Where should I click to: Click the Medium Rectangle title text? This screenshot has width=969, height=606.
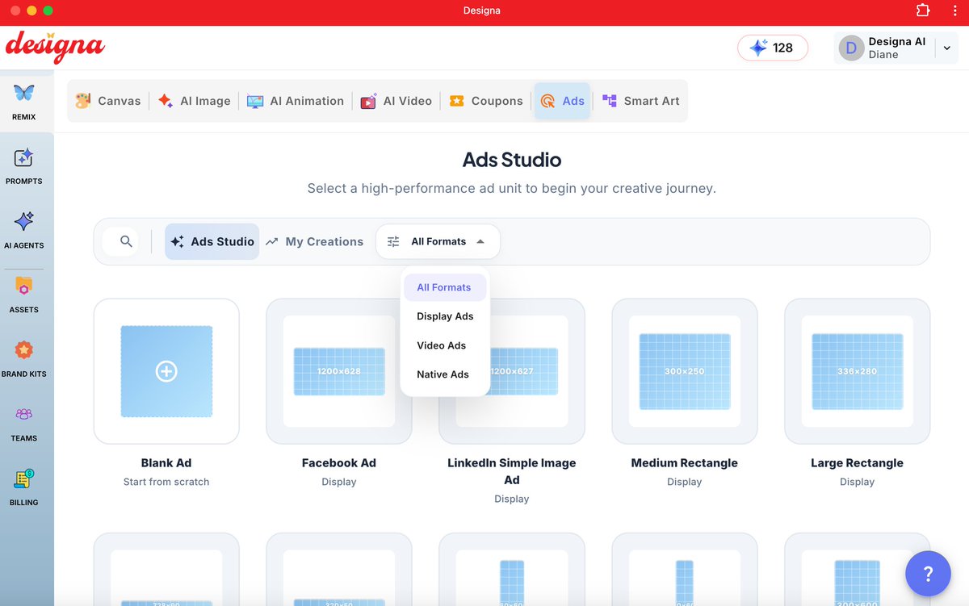[685, 463]
